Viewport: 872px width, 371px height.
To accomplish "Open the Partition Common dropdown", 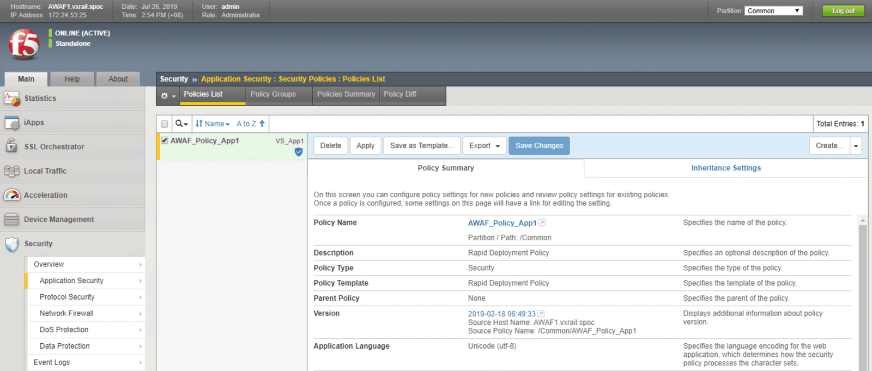I will click(773, 11).
